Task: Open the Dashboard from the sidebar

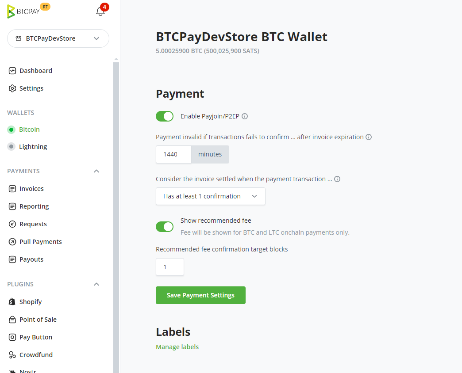Action: tap(35, 70)
